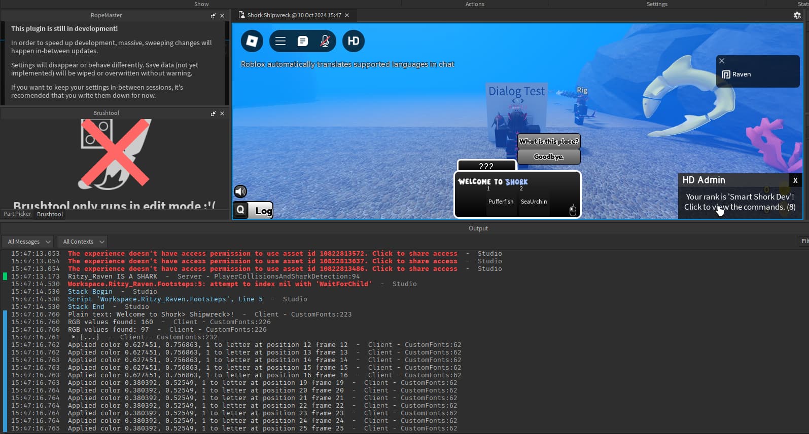
Task: Select the 'Stack Begin' log line
Action: pyautogui.click(x=90, y=291)
